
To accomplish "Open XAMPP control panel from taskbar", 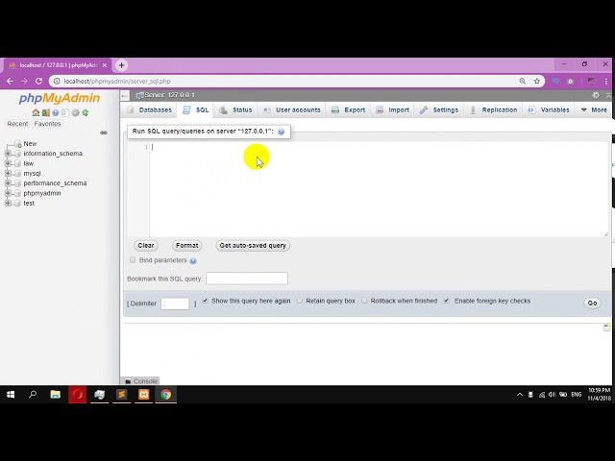I will (143, 395).
